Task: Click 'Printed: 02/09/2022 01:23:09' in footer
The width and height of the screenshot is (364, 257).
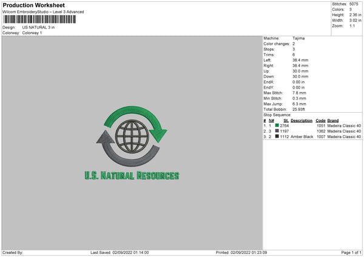Action: point(241,253)
